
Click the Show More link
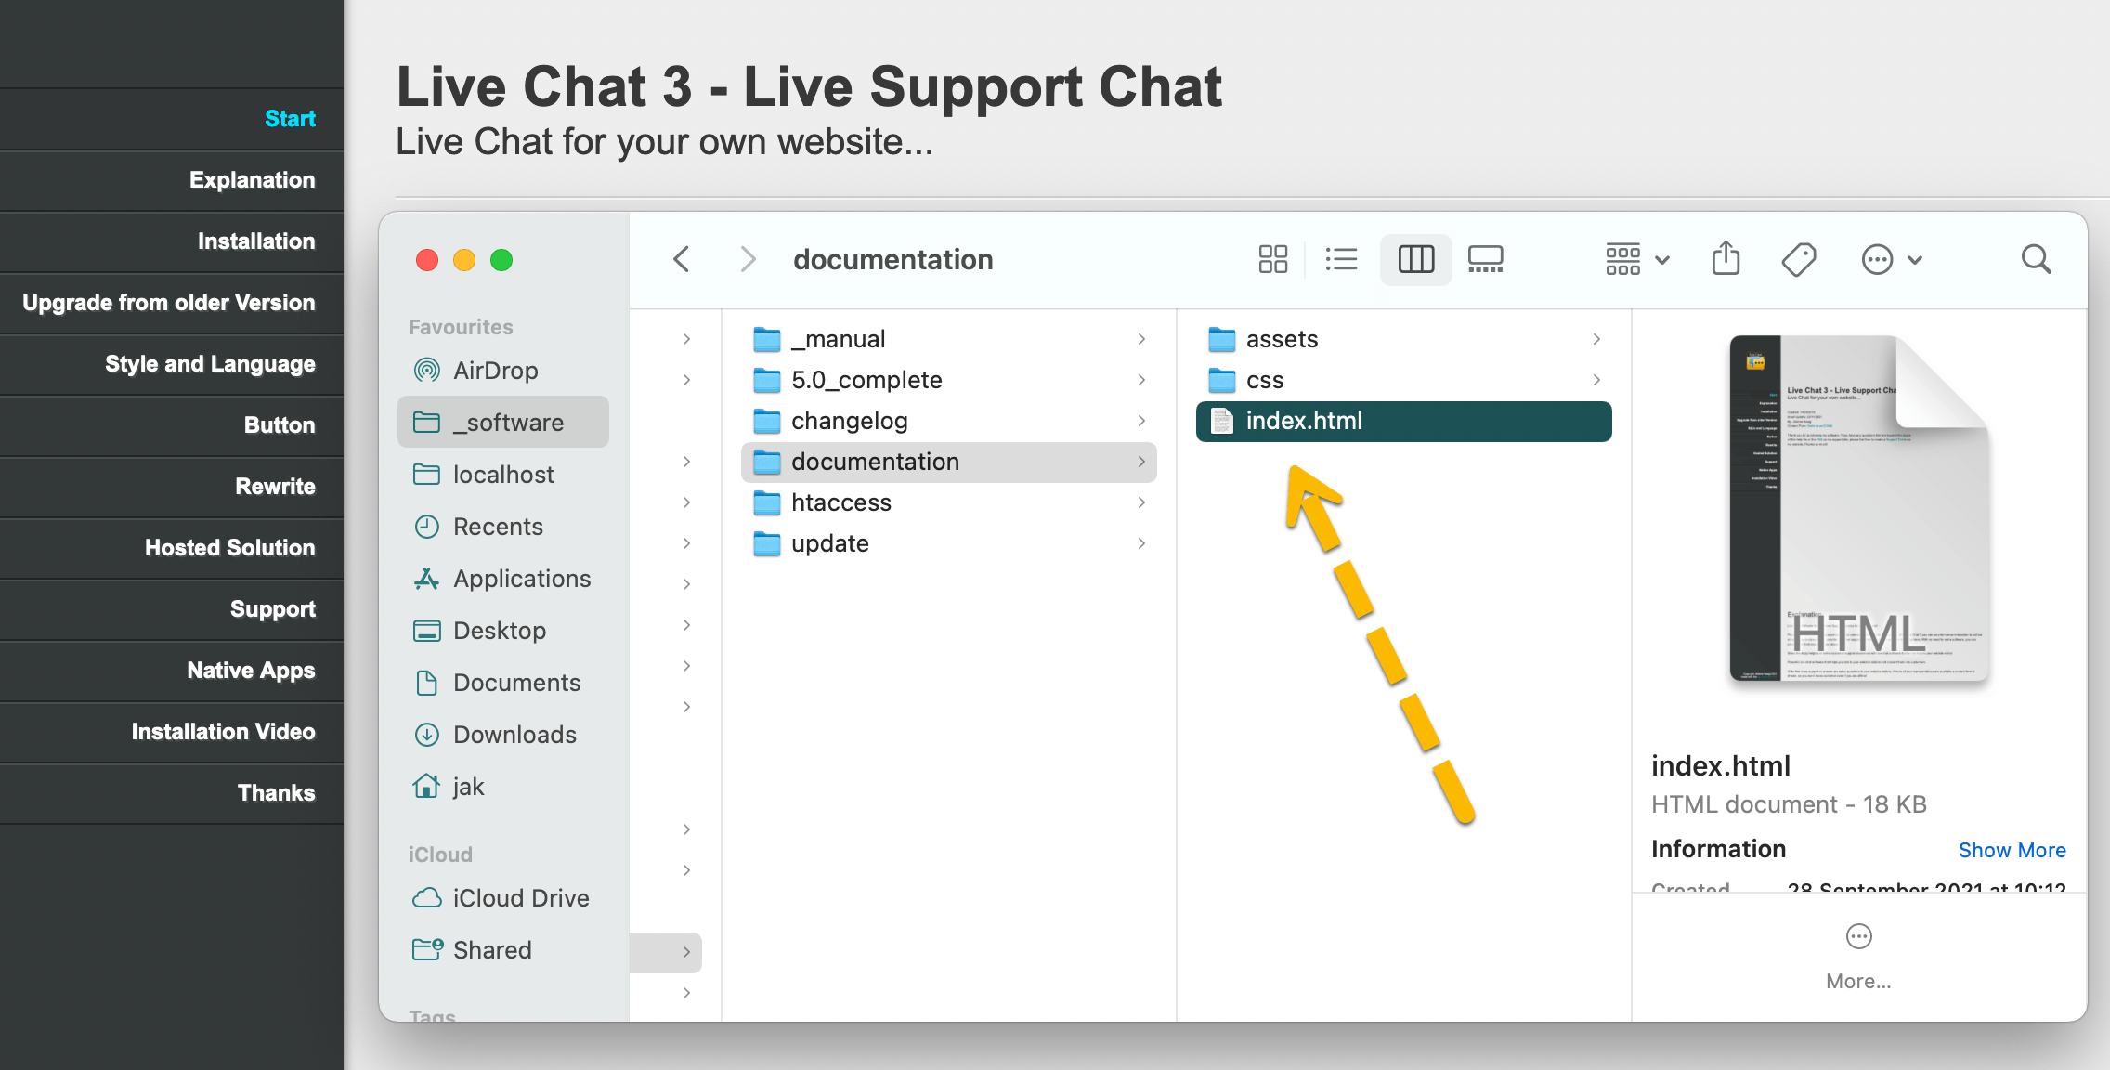click(2012, 850)
